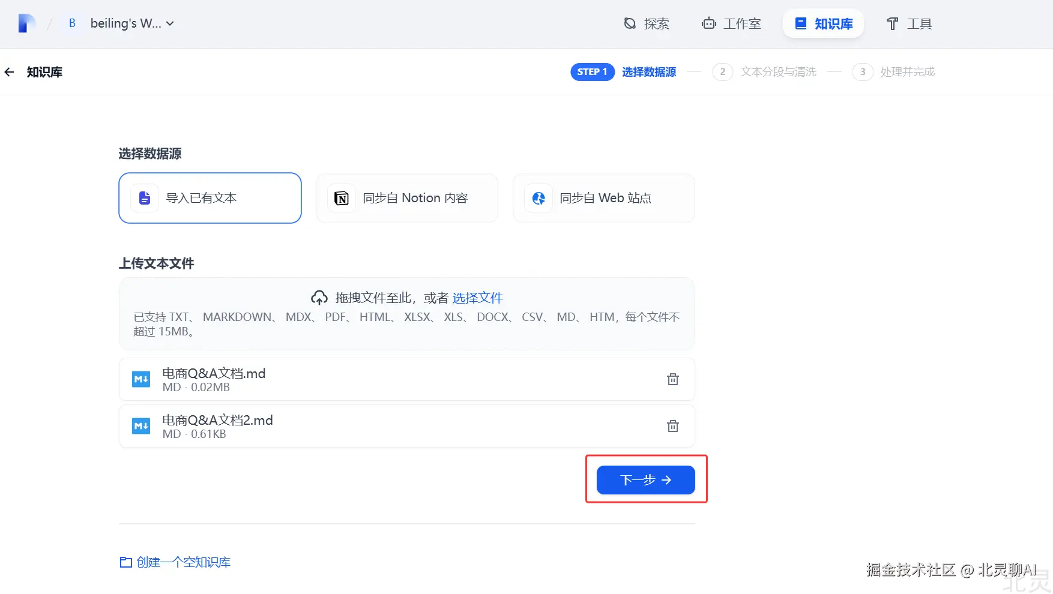Click step 2 文本分段与清洗

[x=764, y=72]
